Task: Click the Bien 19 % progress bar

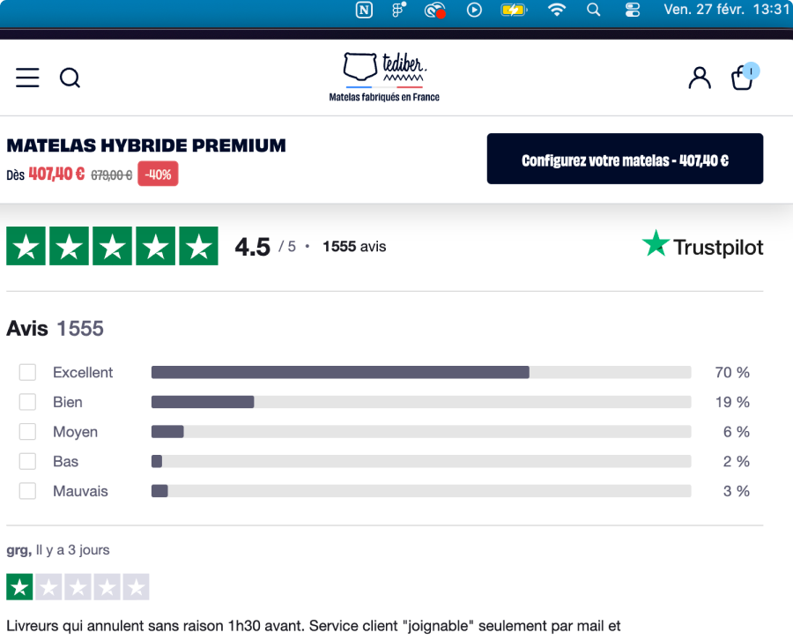Action: pos(421,402)
